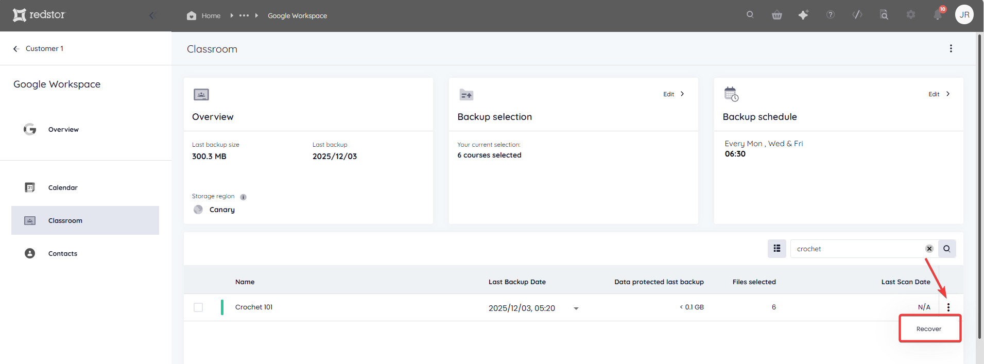Sort by Last Backup Date header

[x=517, y=282]
